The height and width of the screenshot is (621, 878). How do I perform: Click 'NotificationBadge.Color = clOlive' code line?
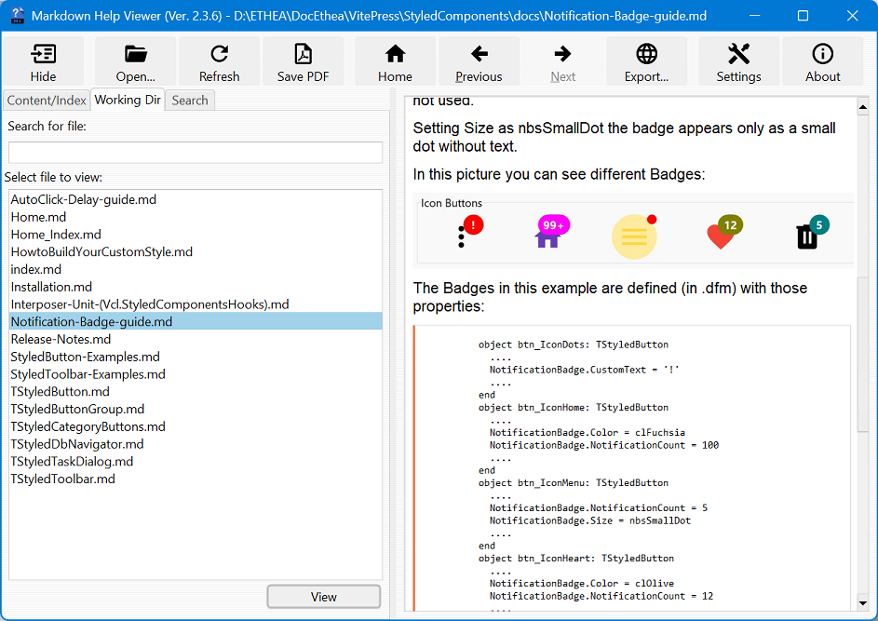[x=582, y=583]
